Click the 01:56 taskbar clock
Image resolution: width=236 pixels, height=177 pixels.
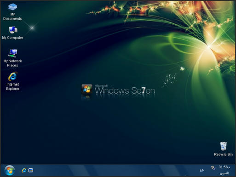(224, 167)
